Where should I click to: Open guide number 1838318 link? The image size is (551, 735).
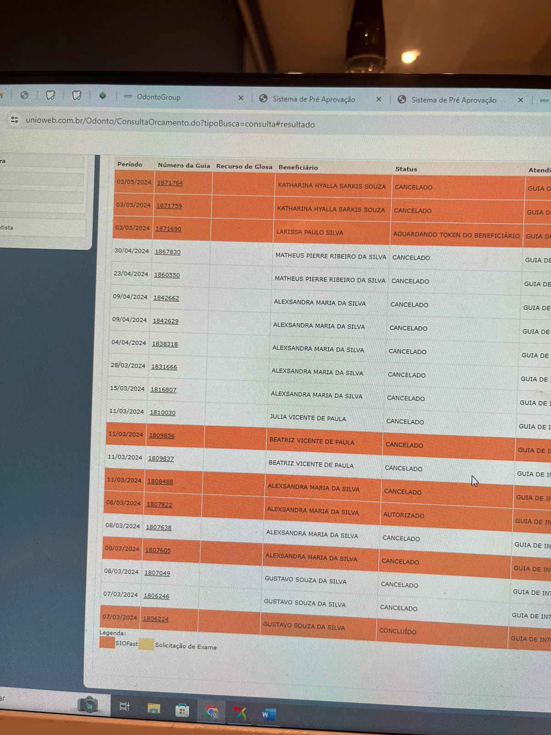(x=165, y=344)
